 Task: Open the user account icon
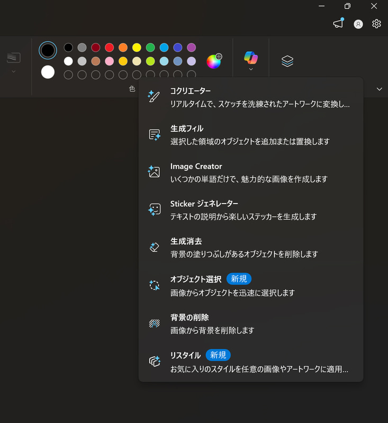tap(358, 24)
